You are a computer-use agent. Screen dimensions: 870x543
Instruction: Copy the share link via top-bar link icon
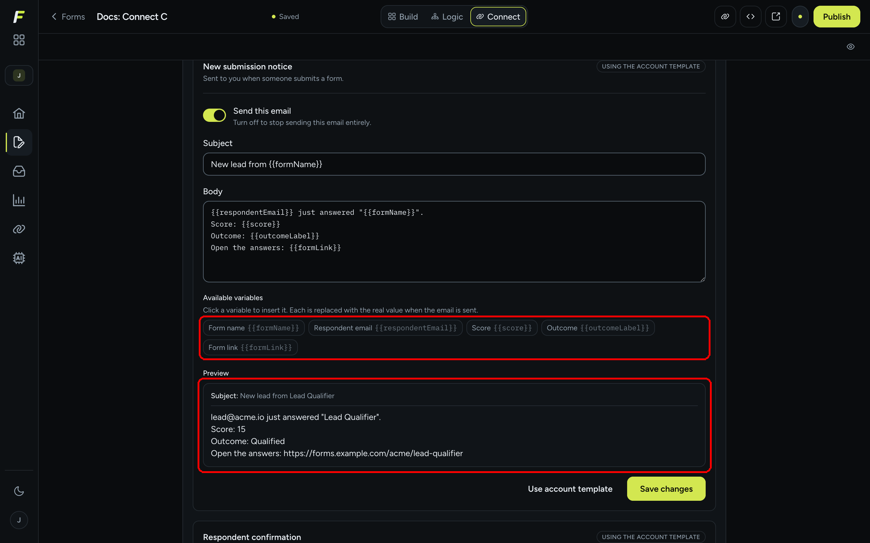coord(725,17)
